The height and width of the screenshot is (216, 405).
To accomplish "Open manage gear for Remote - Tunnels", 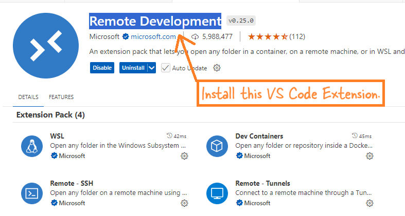I will 369,203.
